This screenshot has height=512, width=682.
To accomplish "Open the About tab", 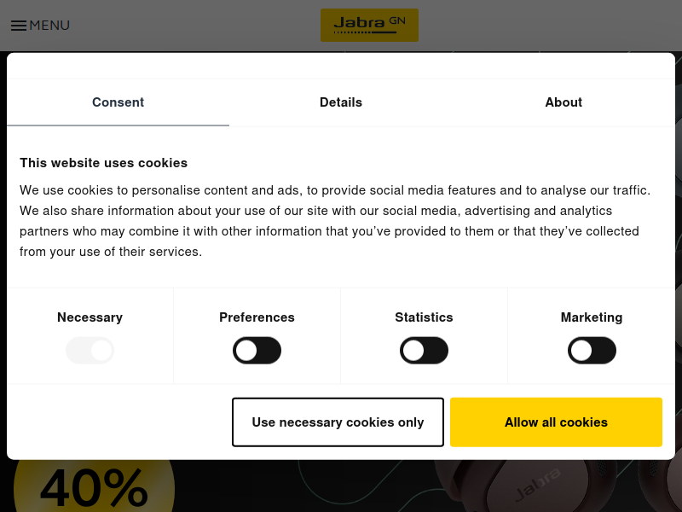I will pos(564,102).
